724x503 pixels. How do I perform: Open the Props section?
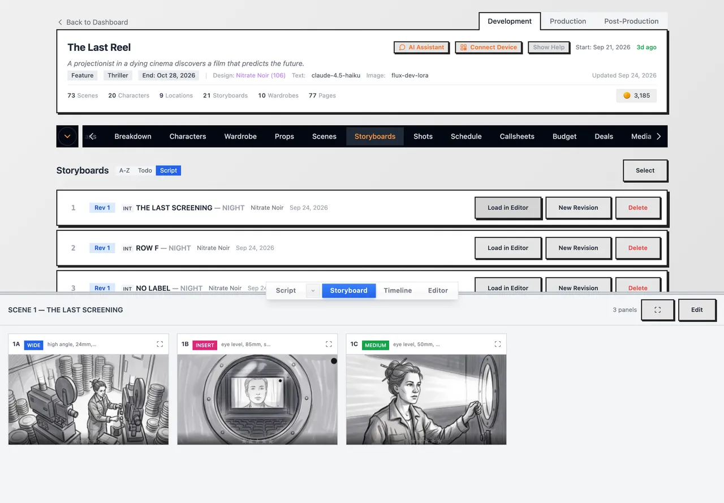pos(285,136)
